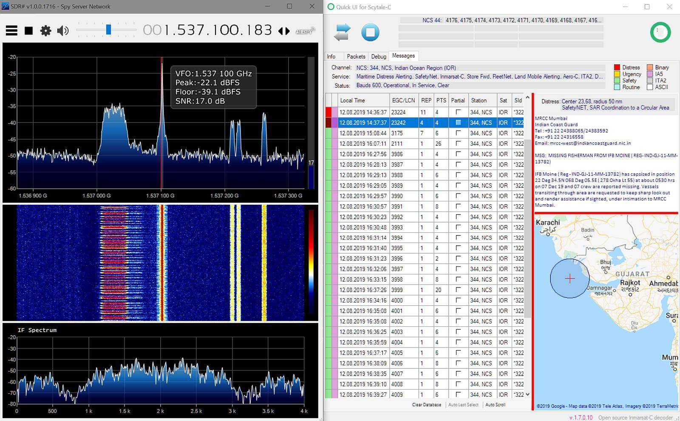
Task: Click the blue connection arrows icon
Action: (342, 32)
